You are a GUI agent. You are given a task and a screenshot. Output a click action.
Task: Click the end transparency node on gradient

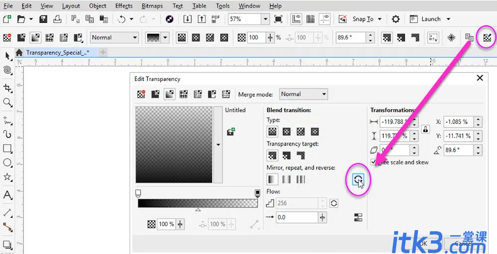(x=257, y=193)
